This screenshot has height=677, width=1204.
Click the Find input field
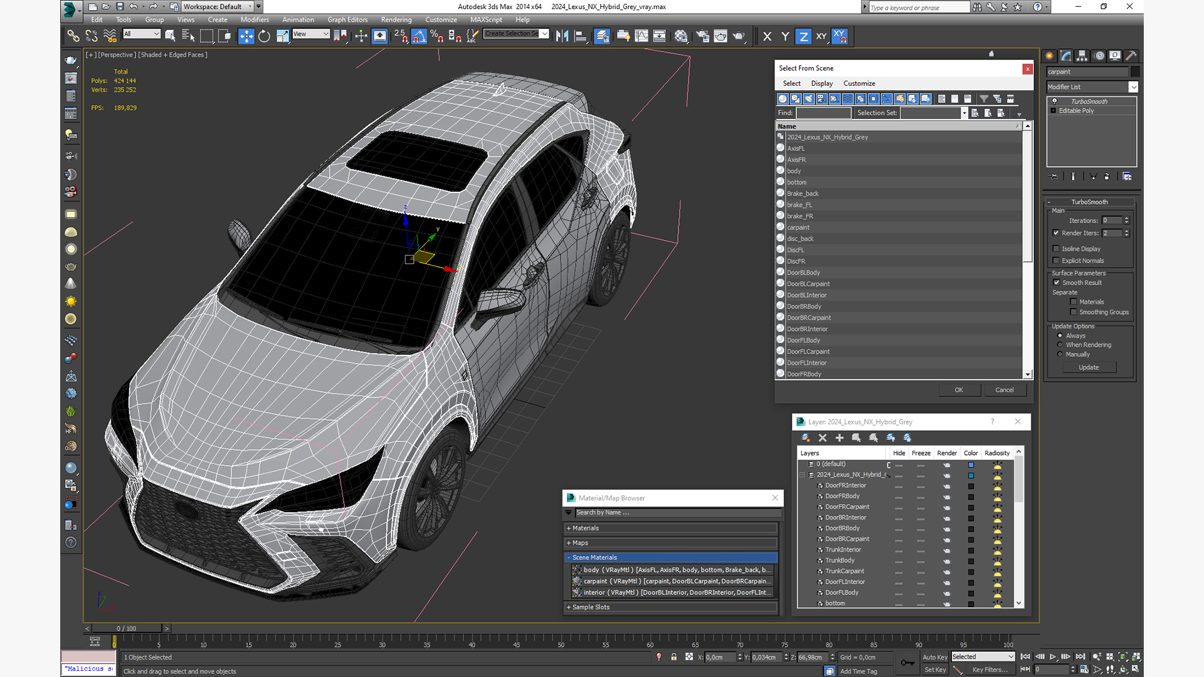[x=823, y=113]
